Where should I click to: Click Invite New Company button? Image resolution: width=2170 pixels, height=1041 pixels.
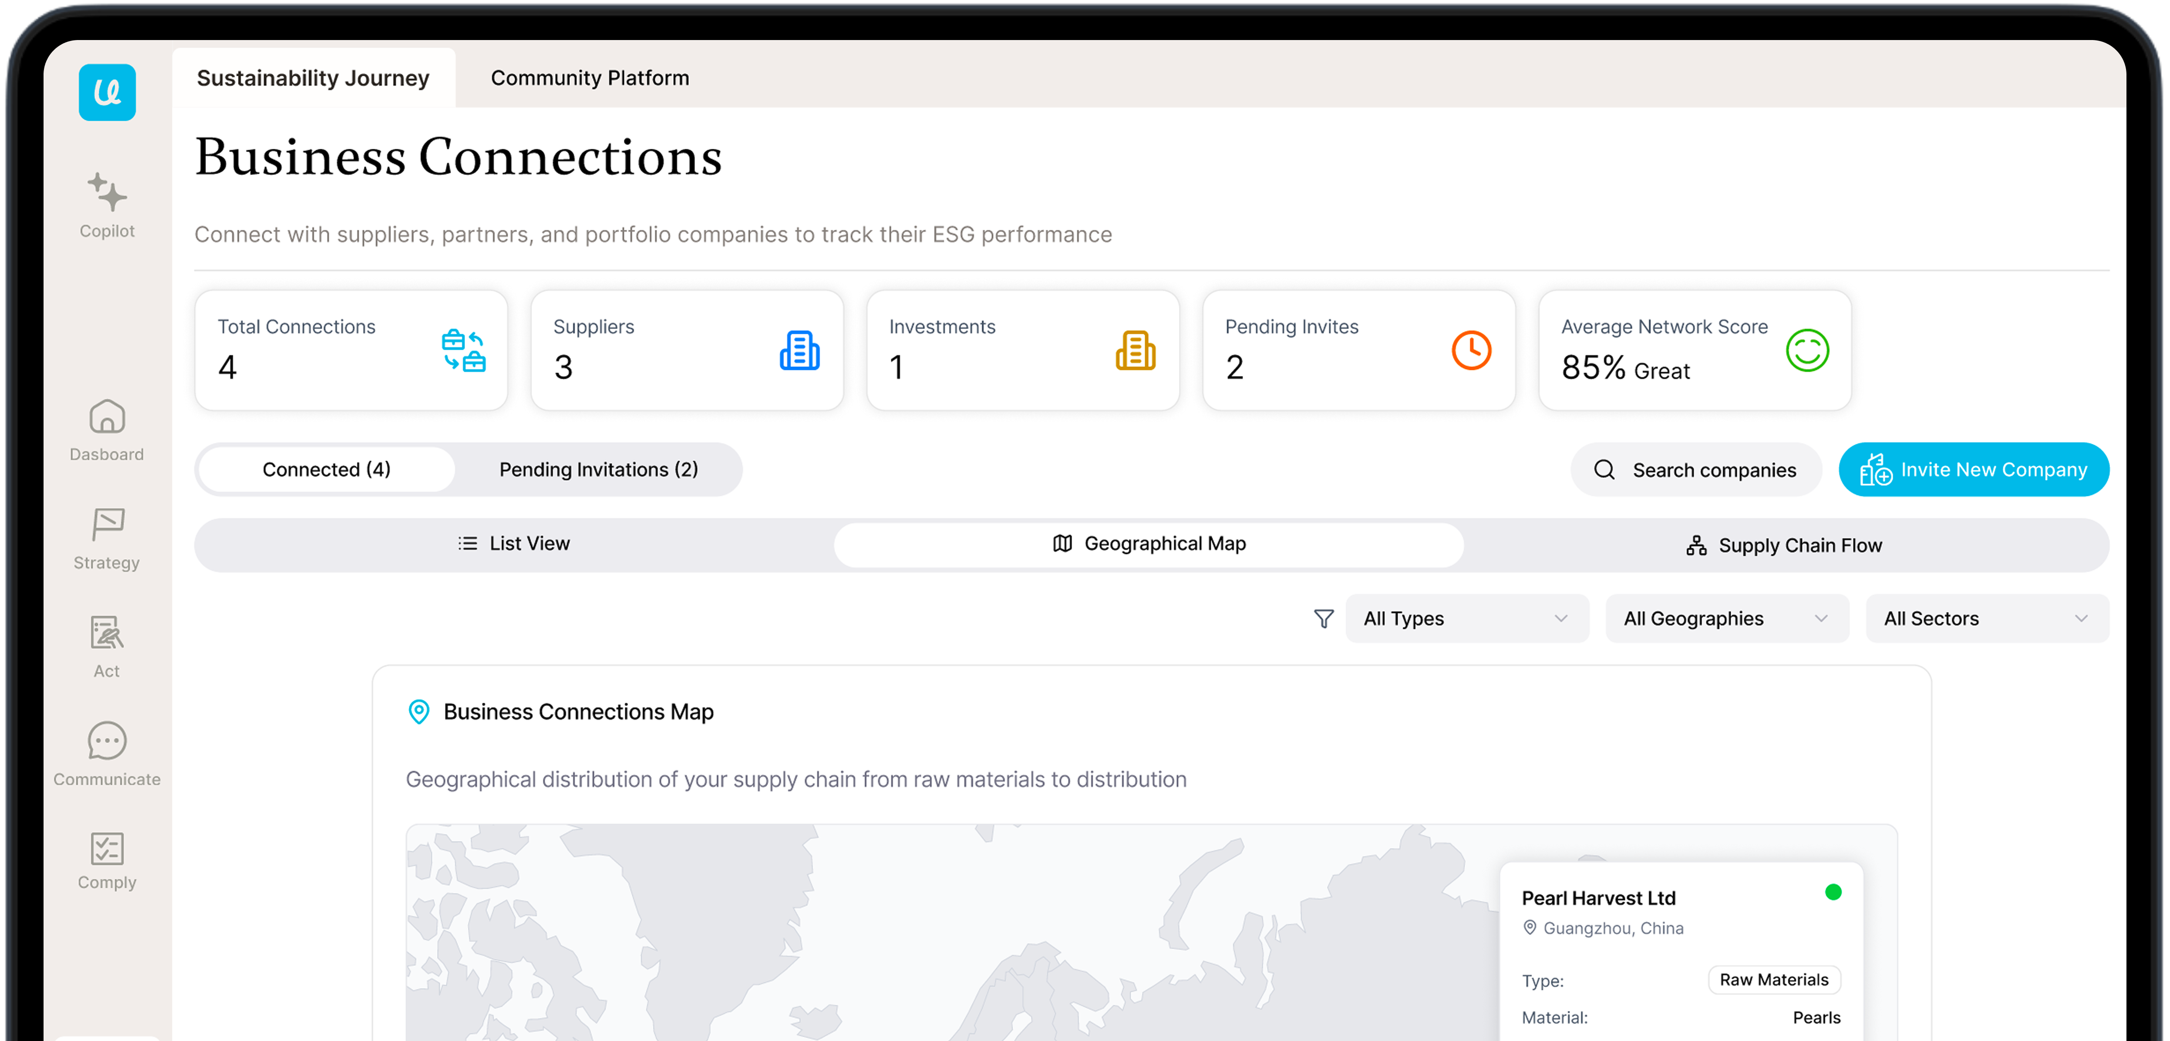coord(1973,469)
